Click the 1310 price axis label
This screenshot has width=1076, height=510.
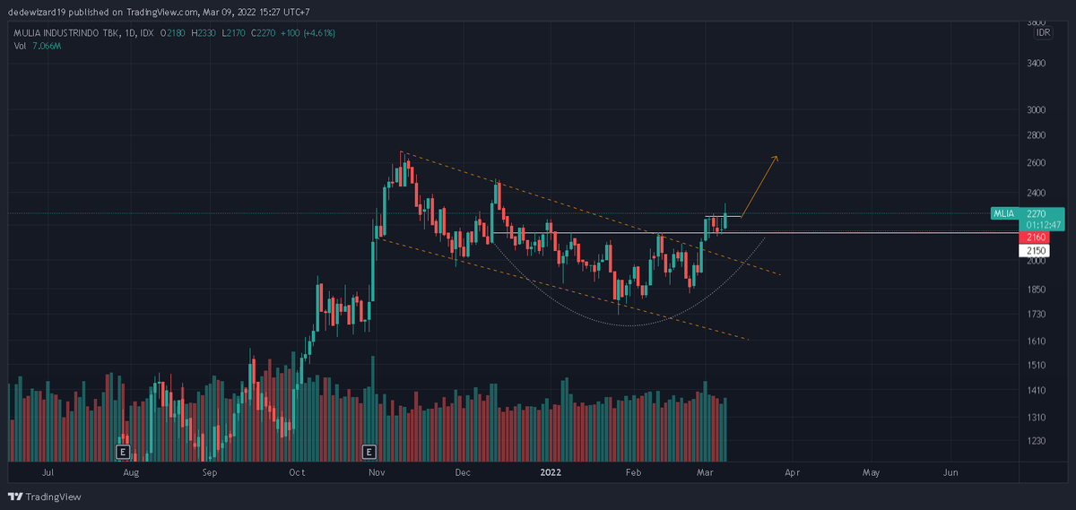(1036, 418)
